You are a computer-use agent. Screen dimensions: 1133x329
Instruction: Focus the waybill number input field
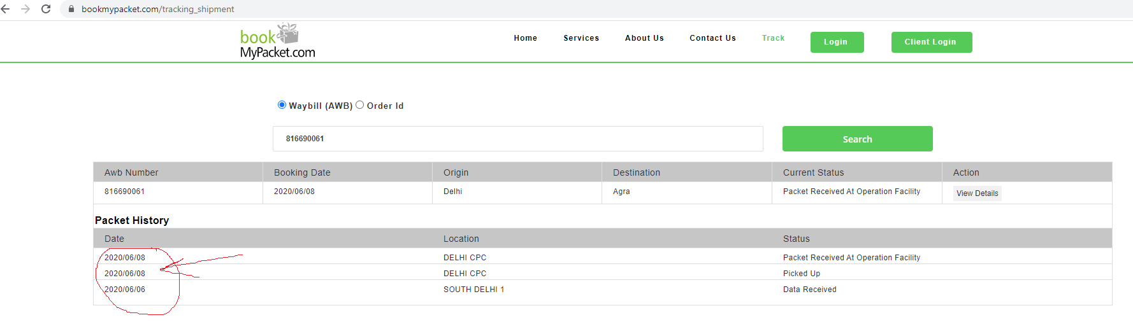(x=517, y=139)
